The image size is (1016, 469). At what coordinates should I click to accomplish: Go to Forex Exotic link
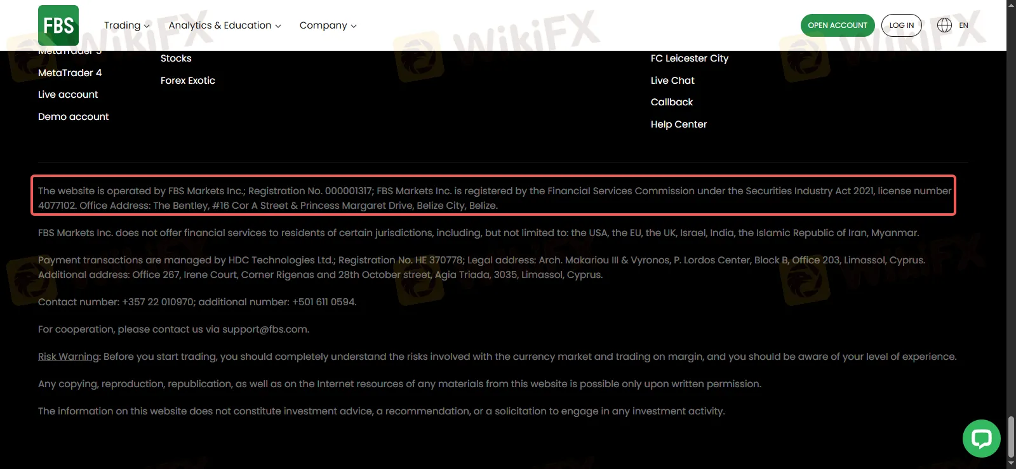pos(188,81)
